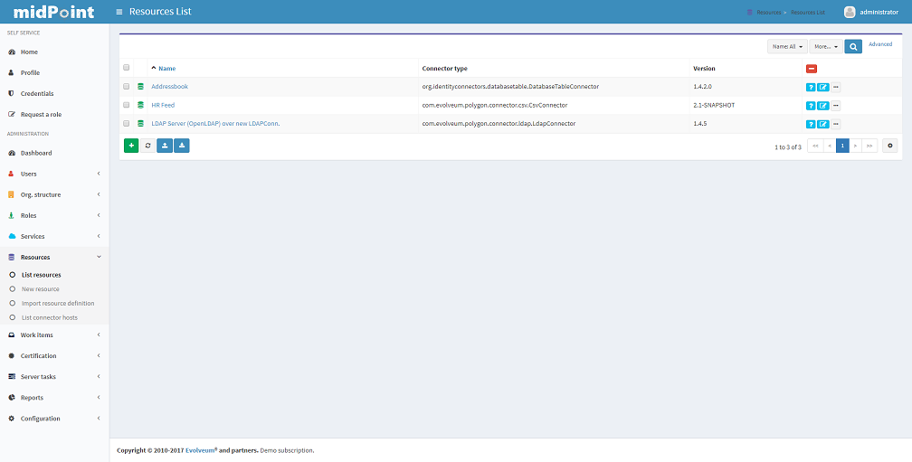Viewport: 912px width, 462px height.
Task: Click the LDAP Server resource status icon
Action: 140,123
